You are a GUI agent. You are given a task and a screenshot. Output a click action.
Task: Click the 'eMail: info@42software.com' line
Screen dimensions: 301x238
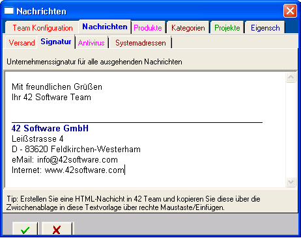click(64, 159)
